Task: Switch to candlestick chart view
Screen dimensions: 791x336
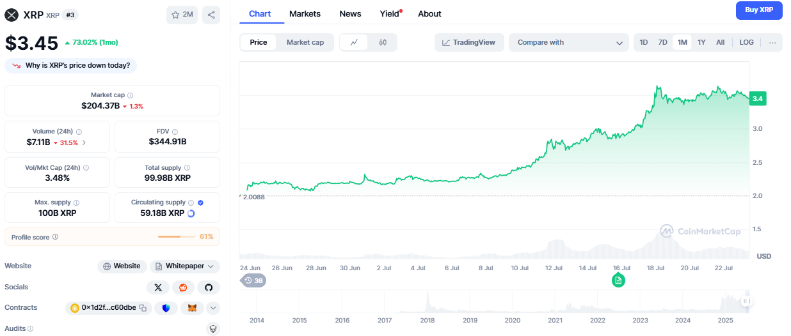Action: 383,43
